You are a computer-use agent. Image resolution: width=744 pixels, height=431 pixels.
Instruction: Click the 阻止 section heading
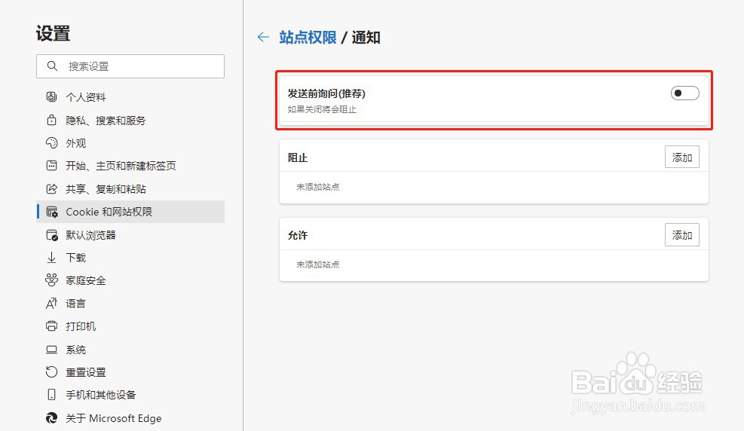[298, 158]
